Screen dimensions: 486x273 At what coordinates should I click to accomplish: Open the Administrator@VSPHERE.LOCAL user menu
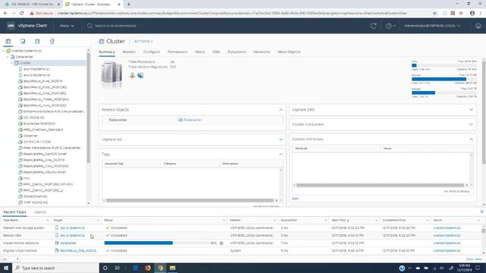(x=432, y=26)
